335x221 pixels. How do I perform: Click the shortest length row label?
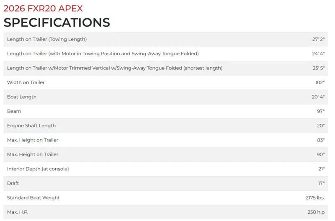[x=115, y=68]
